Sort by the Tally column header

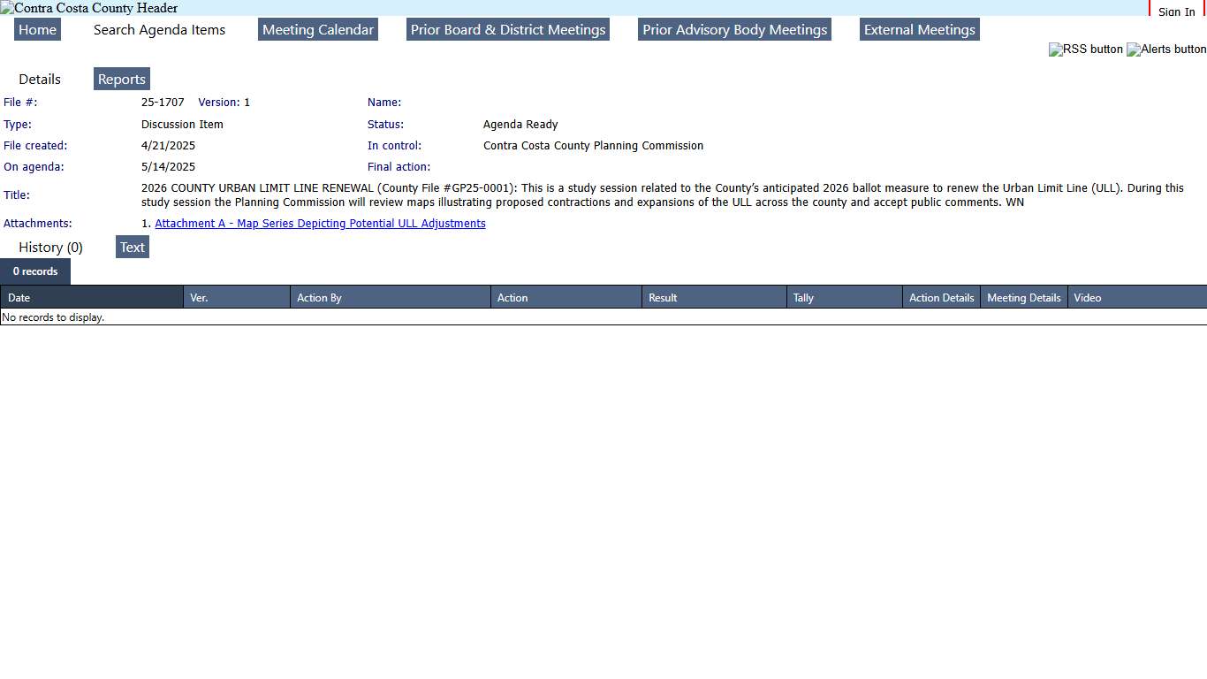(x=803, y=298)
